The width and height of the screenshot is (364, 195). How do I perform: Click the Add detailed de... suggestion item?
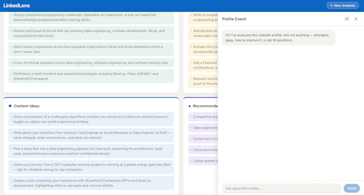(203, 33)
